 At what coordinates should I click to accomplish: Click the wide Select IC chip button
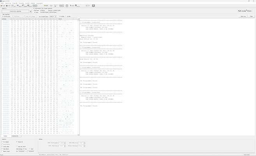15,11
